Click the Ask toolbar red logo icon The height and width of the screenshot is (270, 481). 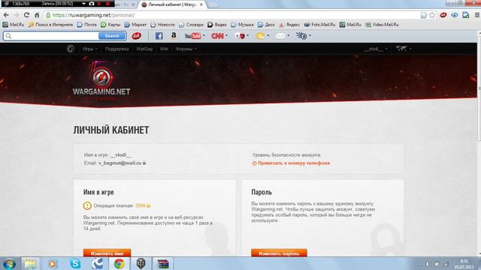pos(137,36)
